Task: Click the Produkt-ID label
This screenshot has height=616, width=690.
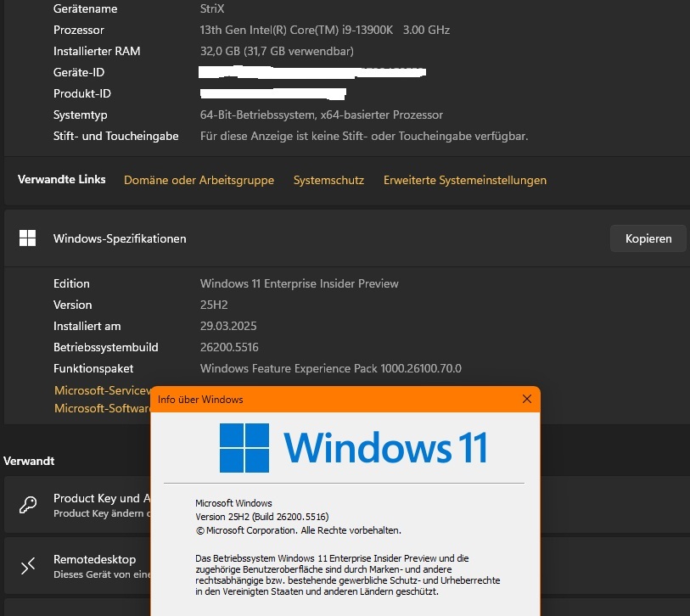Action: click(82, 93)
